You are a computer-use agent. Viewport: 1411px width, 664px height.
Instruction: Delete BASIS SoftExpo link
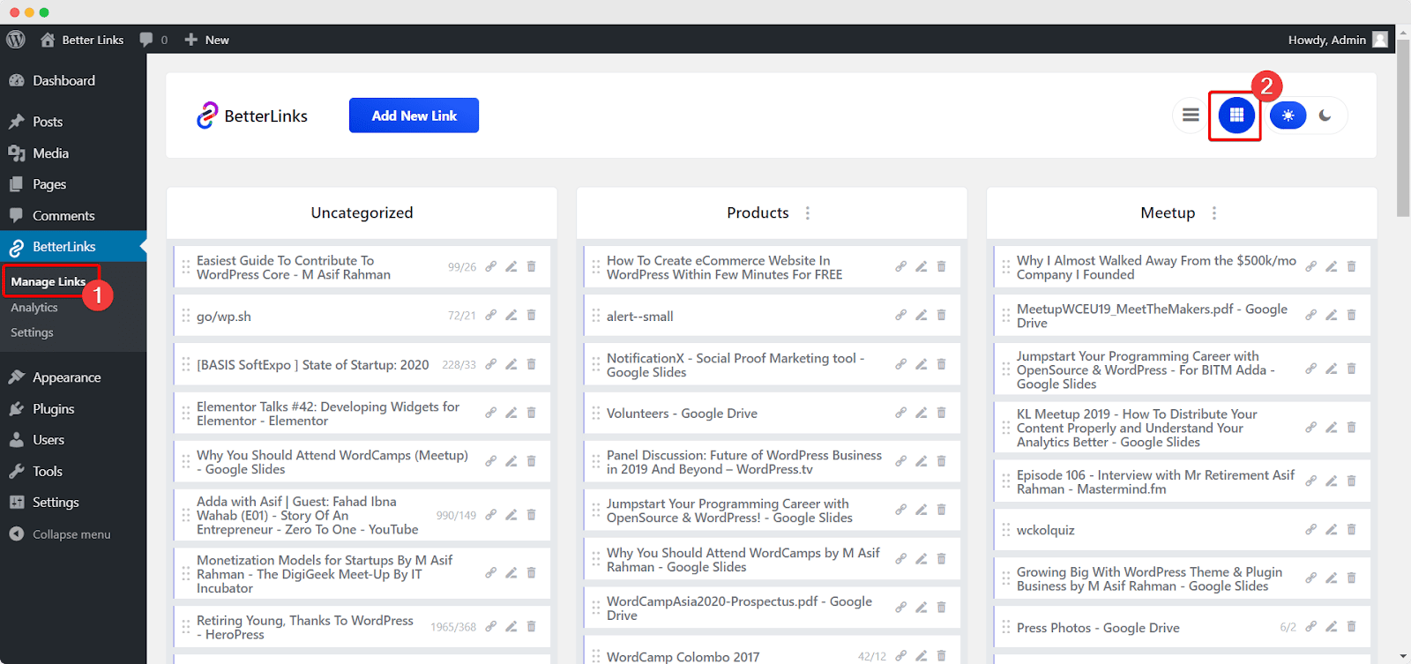click(x=531, y=364)
